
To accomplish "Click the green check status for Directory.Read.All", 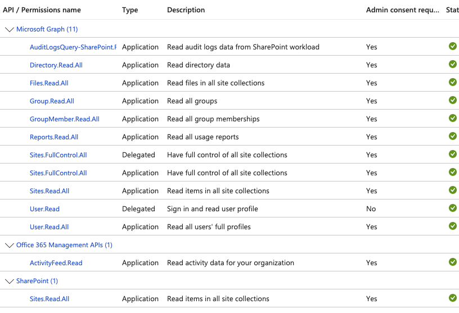I will pyautogui.click(x=453, y=64).
